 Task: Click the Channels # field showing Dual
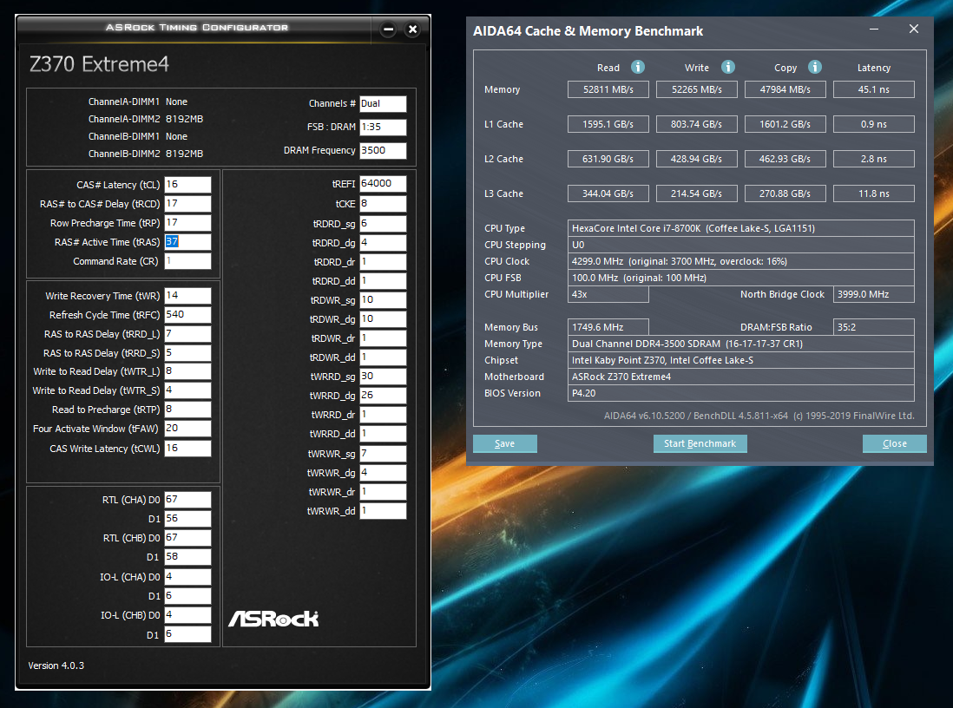pos(383,103)
